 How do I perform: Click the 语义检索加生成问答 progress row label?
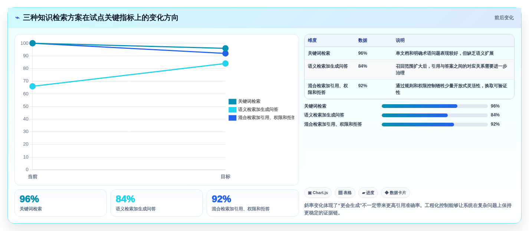[x=324, y=115]
